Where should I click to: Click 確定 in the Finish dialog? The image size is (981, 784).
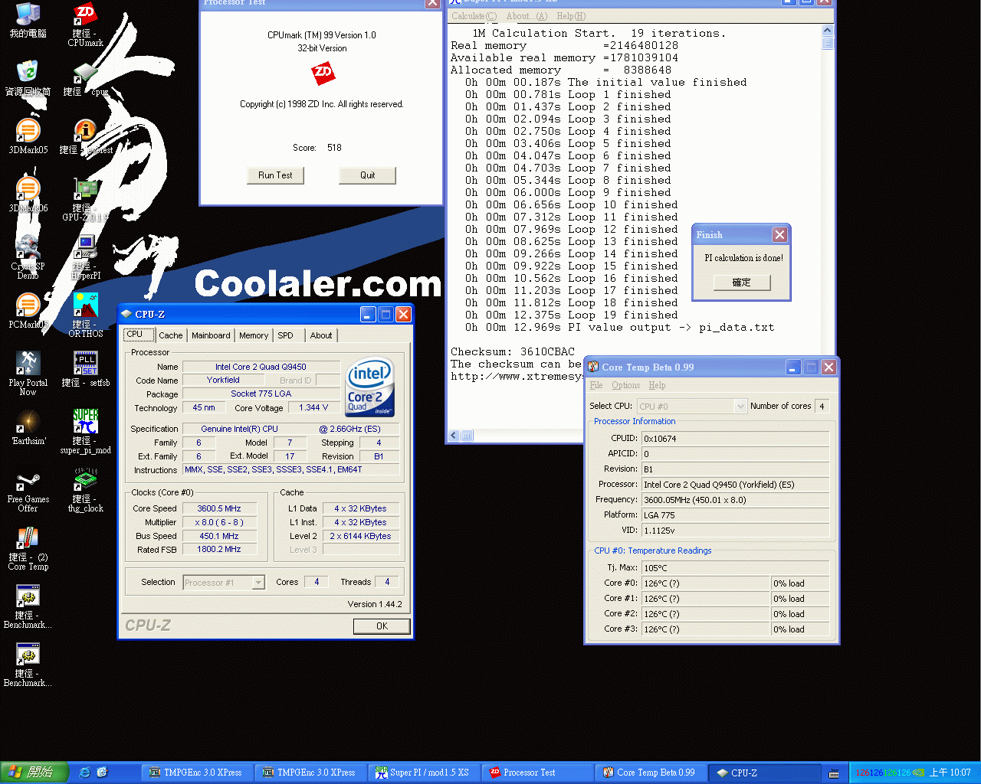(742, 283)
